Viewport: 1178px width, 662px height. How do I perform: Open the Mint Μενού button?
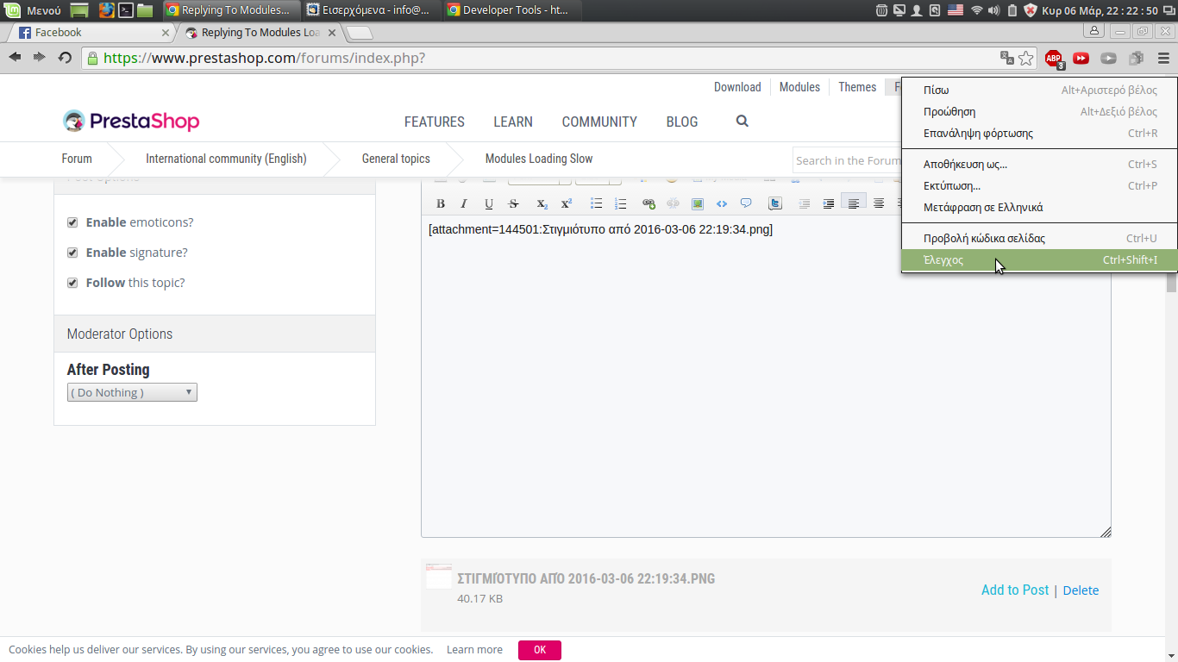(x=33, y=10)
